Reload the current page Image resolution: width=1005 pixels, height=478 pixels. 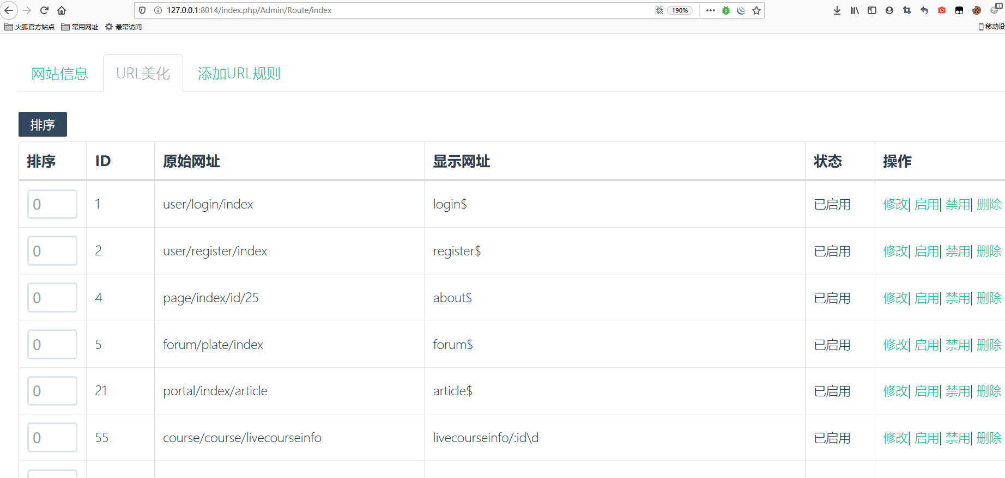pyautogui.click(x=45, y=10)
